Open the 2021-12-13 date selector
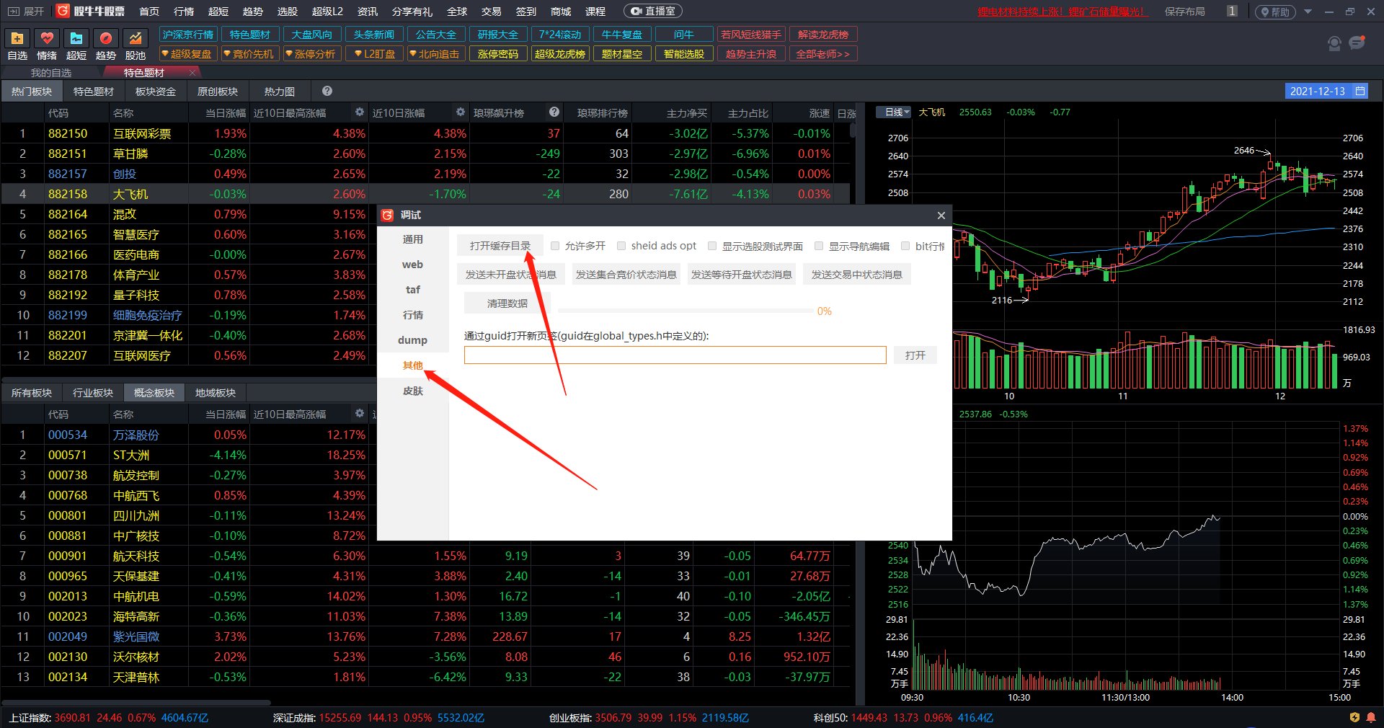The image size is (1384, 728). click(1326, 91)
